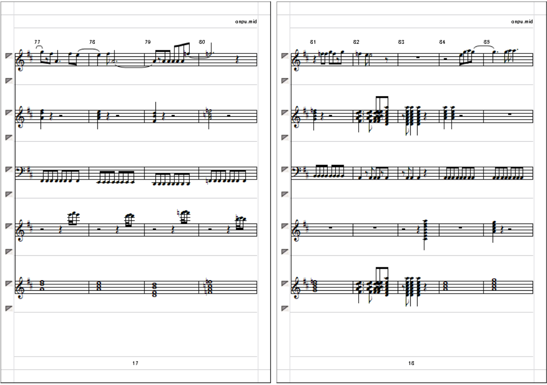The height and width of the screenshot is (385, 547).
Task: Click measure number 85
Action: 486,42
